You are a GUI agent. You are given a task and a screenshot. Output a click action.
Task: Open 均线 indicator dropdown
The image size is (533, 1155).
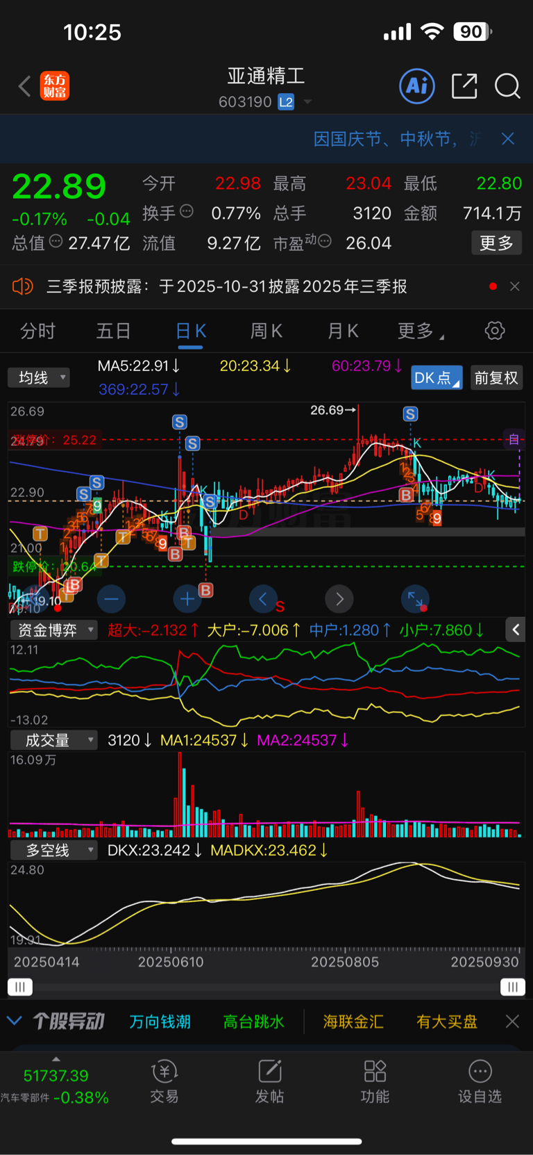point(39,377)
